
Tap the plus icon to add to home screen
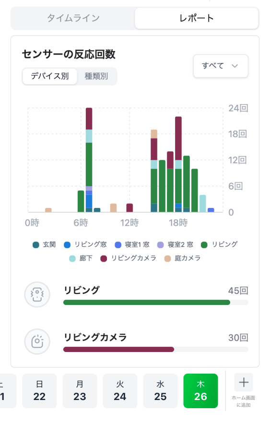pos(244,382)
